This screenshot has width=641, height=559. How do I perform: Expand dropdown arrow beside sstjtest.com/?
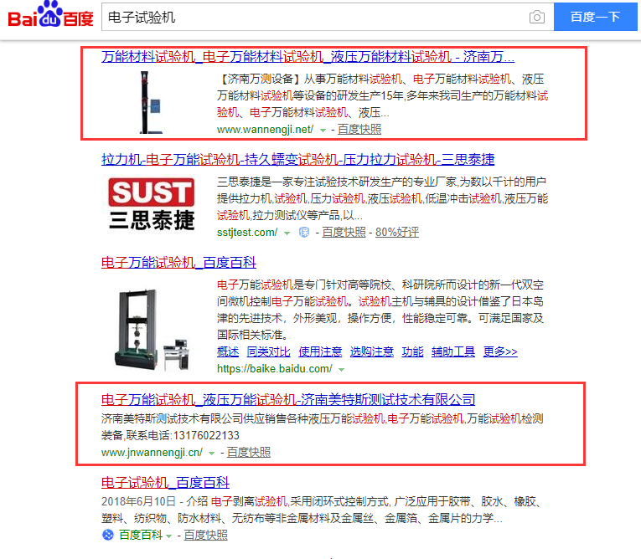[287, 233]
